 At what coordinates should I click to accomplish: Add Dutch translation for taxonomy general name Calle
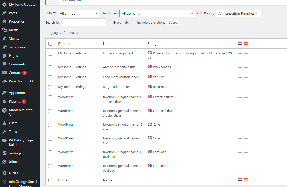[240, 139]
